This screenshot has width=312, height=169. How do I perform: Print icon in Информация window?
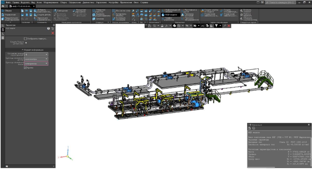click(253, 128)
